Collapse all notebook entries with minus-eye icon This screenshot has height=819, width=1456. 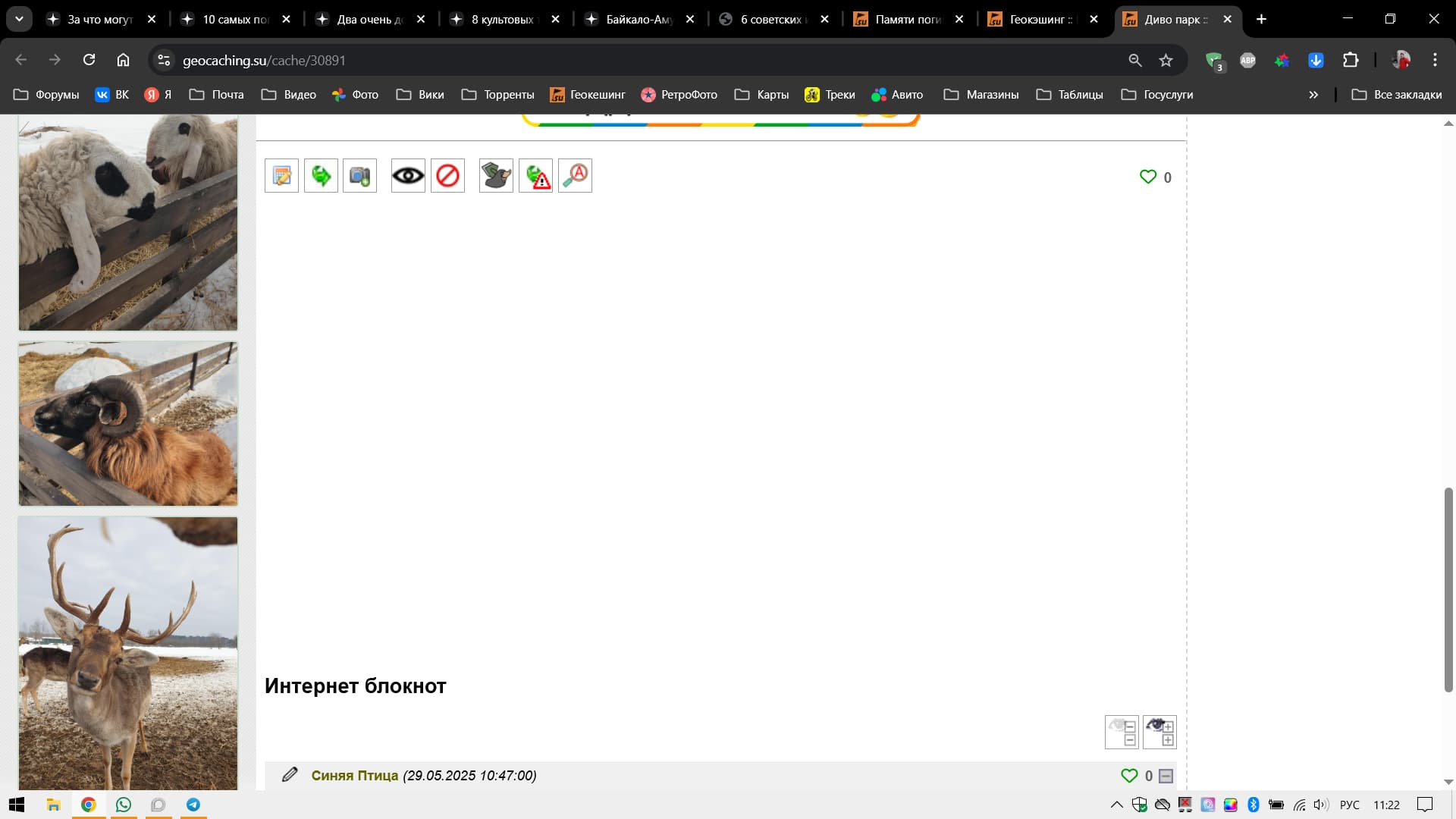click(x=1122, y=732)
